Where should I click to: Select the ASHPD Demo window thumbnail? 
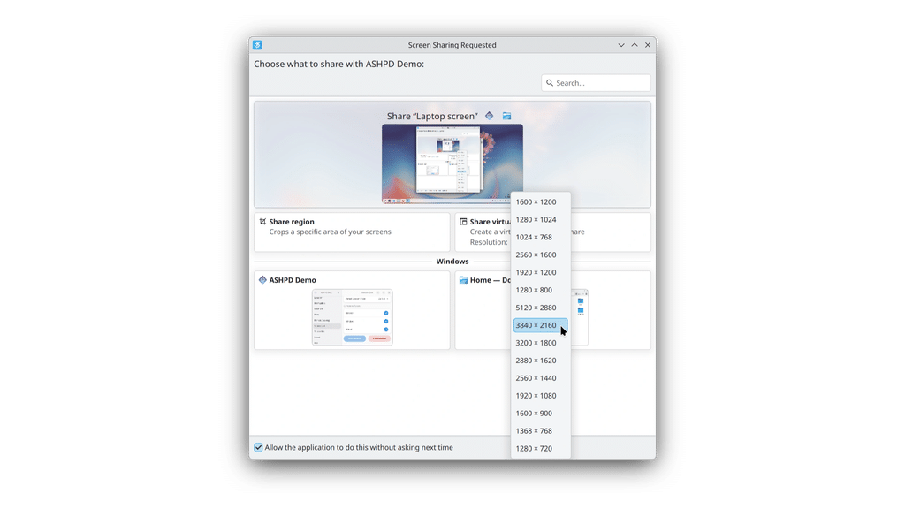pos(353,317)
